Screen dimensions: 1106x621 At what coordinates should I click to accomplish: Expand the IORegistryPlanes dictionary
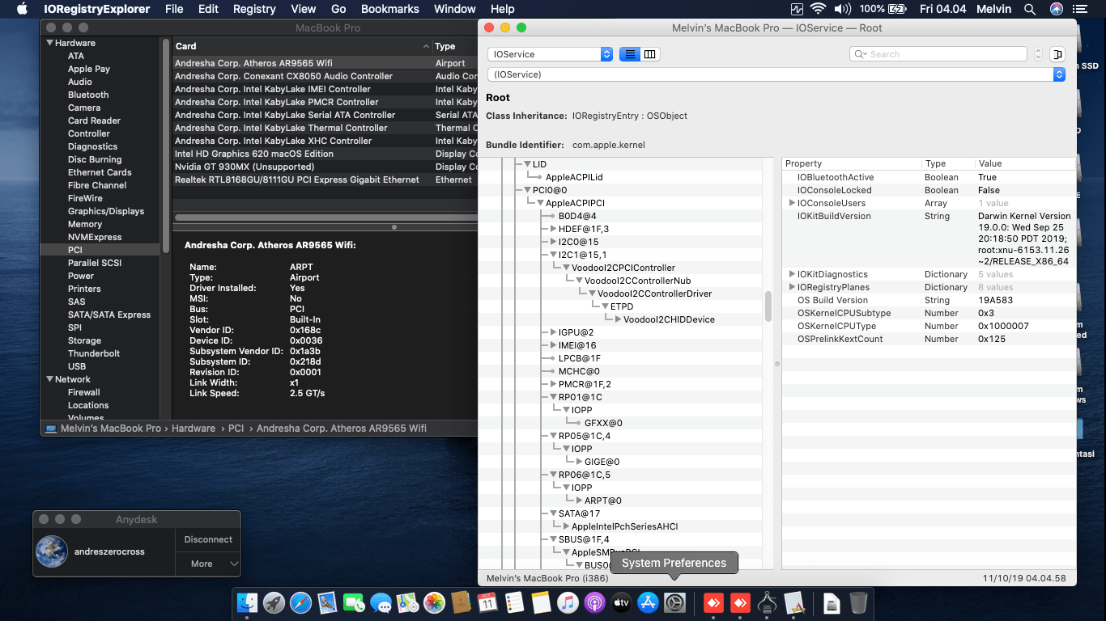[792, 287]
